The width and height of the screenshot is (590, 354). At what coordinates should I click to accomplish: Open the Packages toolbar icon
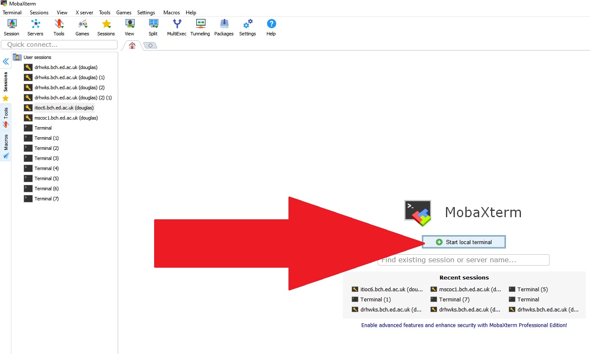224,27
